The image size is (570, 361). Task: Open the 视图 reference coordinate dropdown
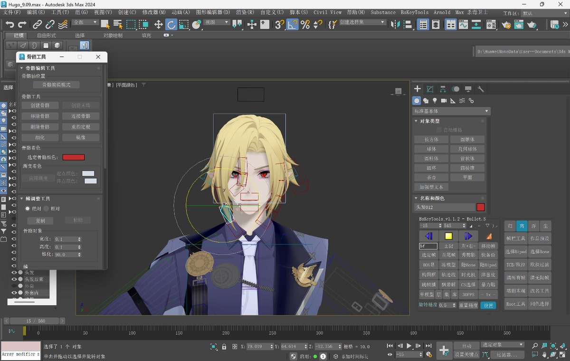click(x=216, y=22)
